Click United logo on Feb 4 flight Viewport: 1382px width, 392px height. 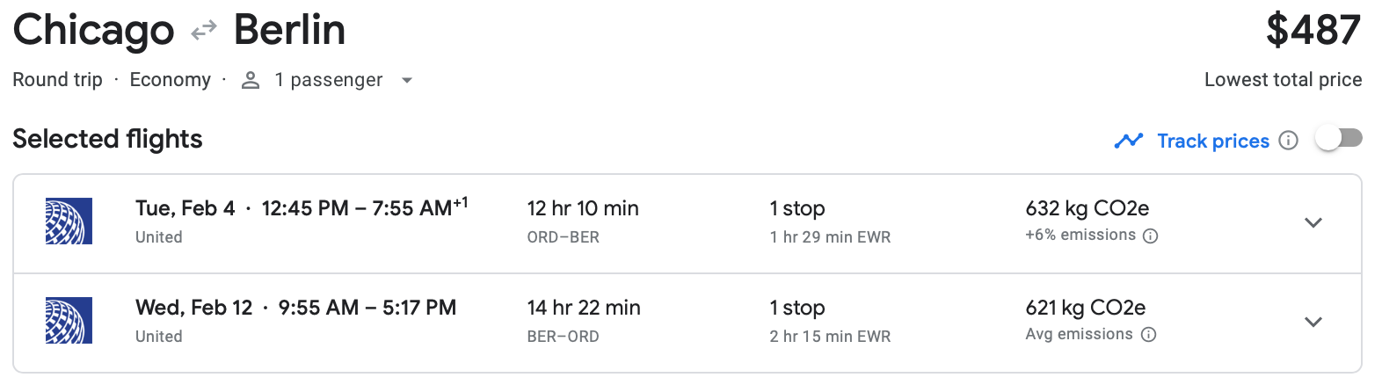point(69,221)
